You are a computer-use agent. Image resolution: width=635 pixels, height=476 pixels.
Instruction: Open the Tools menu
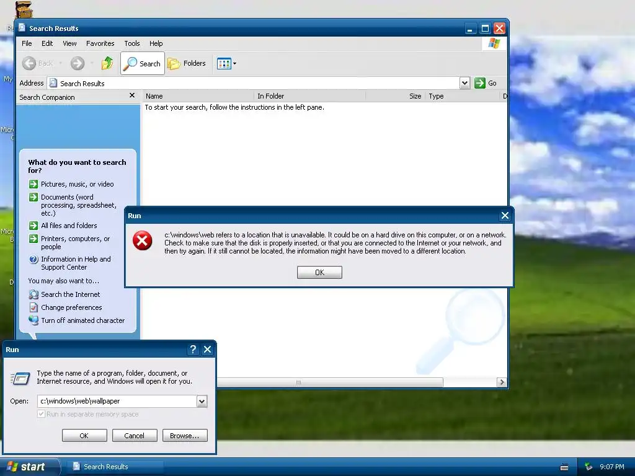[132, 43]
